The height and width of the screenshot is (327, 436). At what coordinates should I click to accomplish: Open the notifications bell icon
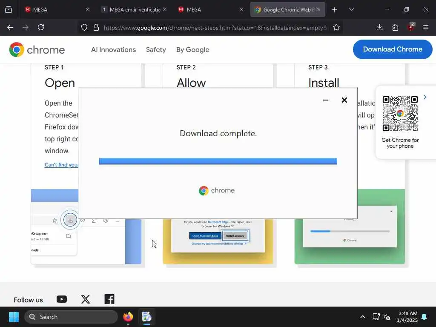point(425,317)
